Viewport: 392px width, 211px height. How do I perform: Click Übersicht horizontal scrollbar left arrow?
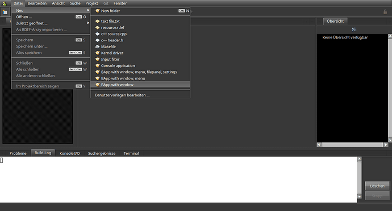tap(319, 145)
